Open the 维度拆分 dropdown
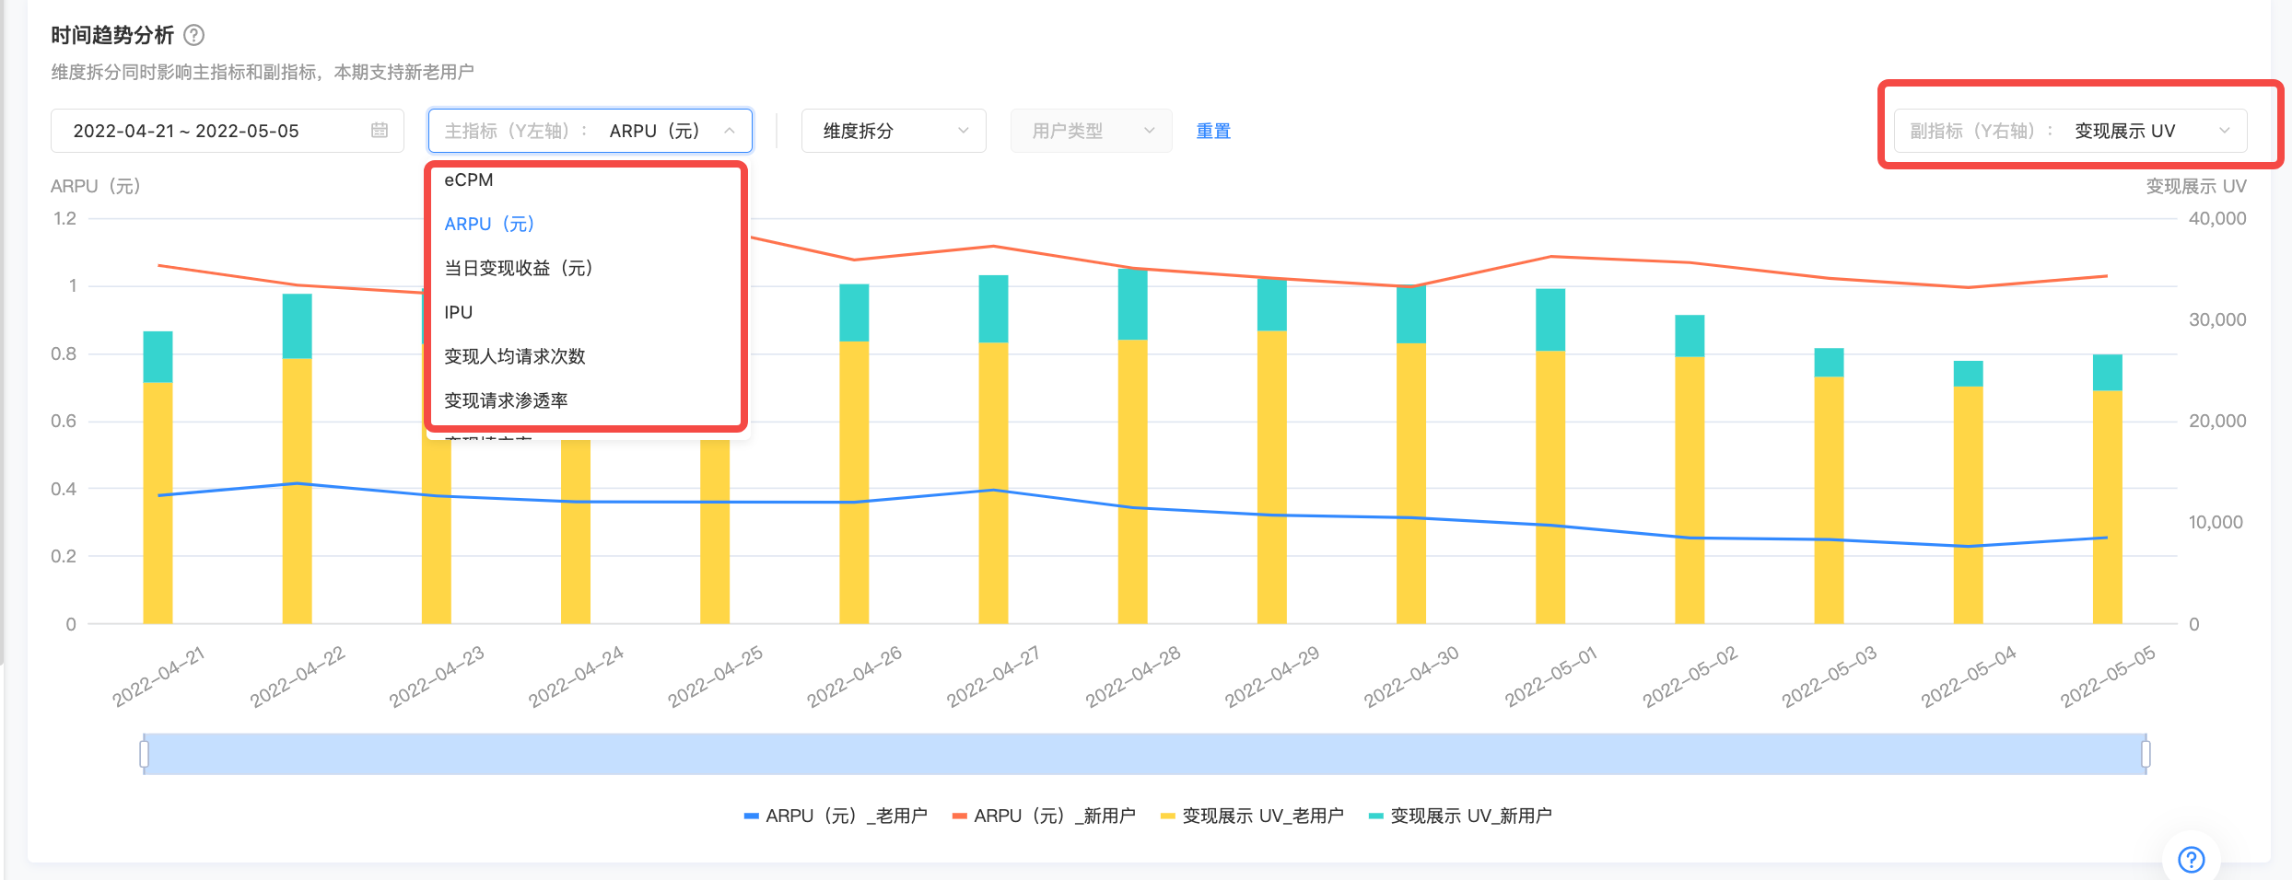 pos(894,131)
